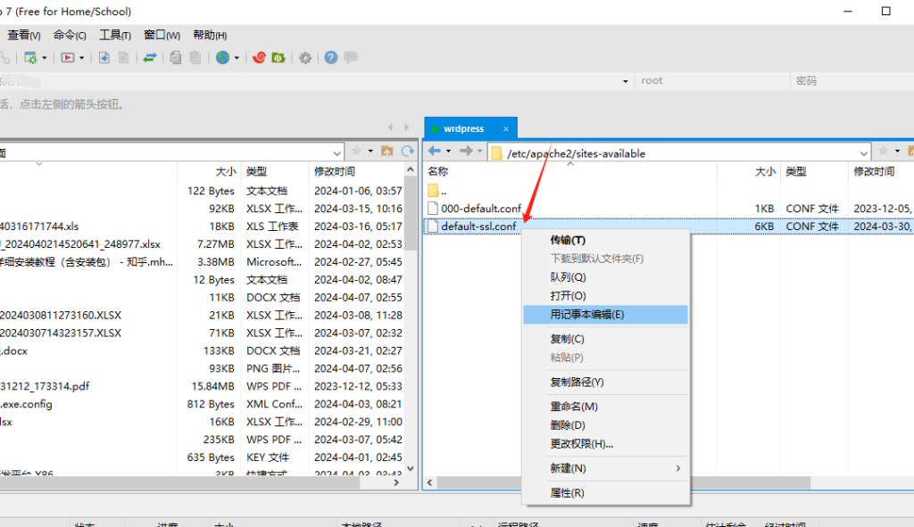Select the 000-default.conf file row

[x=669, y=209]
